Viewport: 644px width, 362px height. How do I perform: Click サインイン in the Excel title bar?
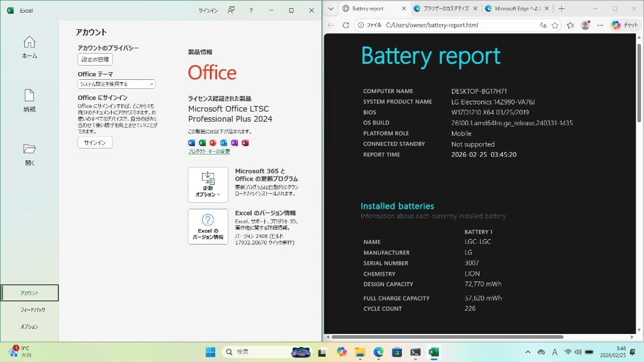click(208, 11)
